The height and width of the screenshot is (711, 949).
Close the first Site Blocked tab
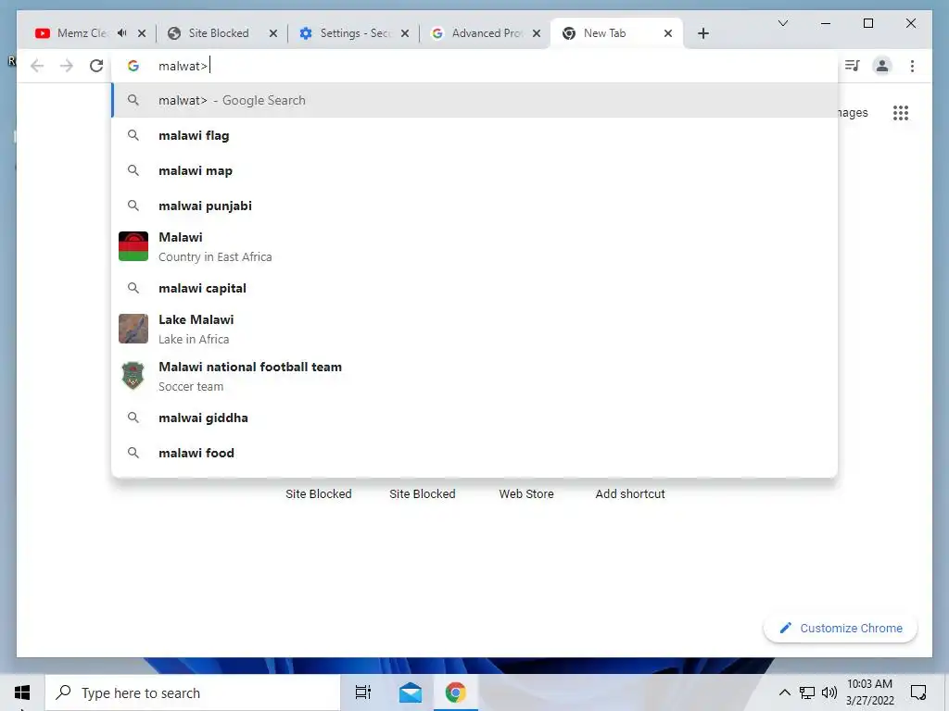coord(273,33)
